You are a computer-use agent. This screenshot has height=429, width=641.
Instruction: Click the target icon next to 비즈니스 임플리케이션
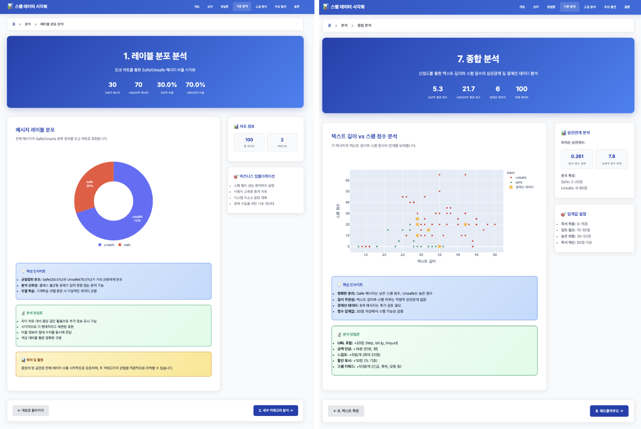pyautogui.click(x=236, y=176)
